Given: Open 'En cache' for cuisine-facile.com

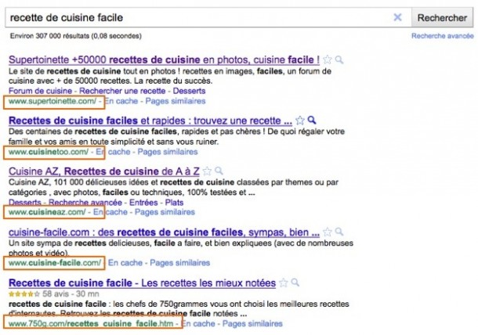Looking at the screenshot, I should click(125, 263).
